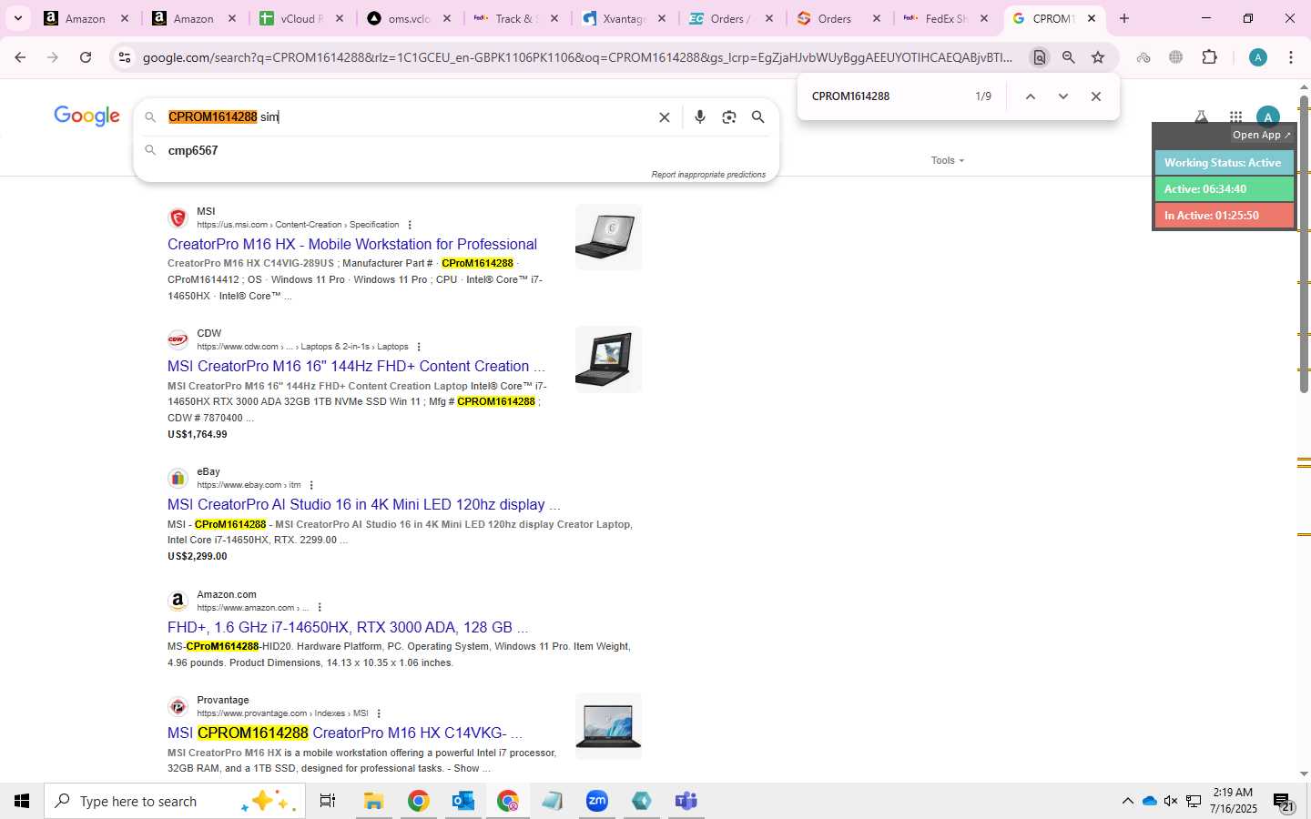Image resolution: width=1311 pixels, height=819 pixels.
Task: Open Provantage MSI CPROM1614288 result link
Action: [344, 733]
